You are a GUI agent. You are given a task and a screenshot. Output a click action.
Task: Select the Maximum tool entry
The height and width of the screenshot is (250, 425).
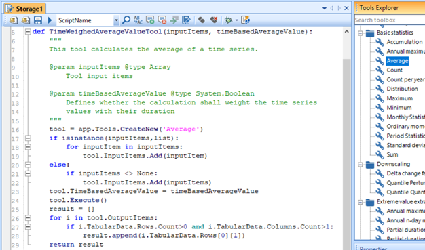399,98
